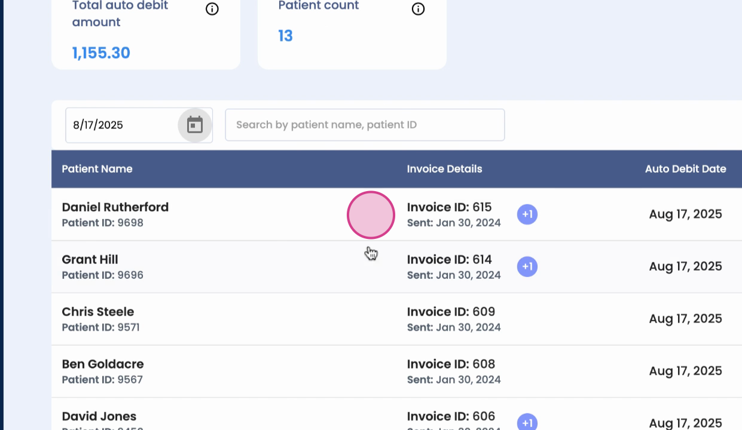Click Patient ID: 9696 text
742x430 pixels.
pos(102,275)
